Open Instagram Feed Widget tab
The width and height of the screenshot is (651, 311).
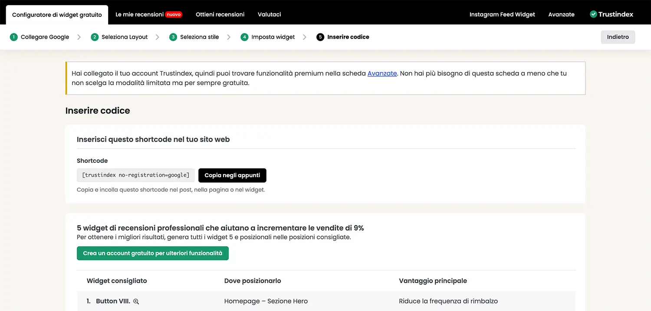pos(502,14)
